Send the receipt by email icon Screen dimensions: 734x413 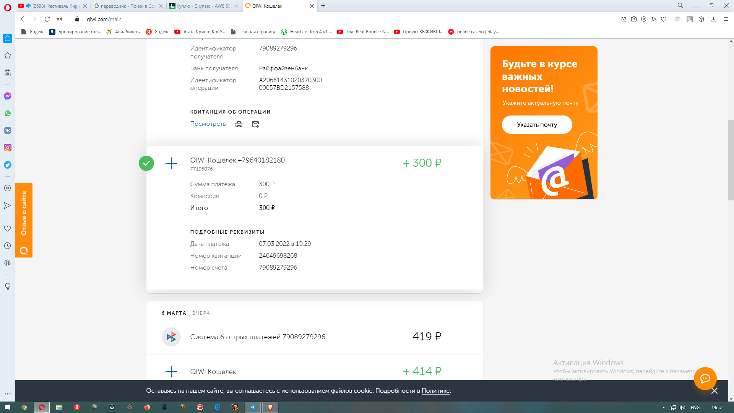tap(255, 124)
